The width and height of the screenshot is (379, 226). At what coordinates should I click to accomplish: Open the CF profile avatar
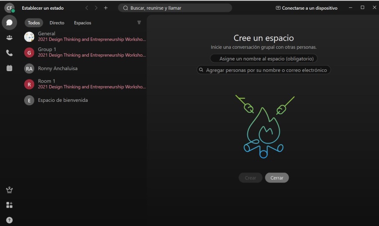click(9, 8)
